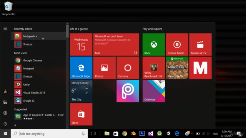Open Snagit 12 from Most used

38,100
